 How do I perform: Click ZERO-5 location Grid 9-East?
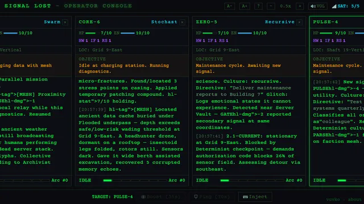tap(217, 50)
